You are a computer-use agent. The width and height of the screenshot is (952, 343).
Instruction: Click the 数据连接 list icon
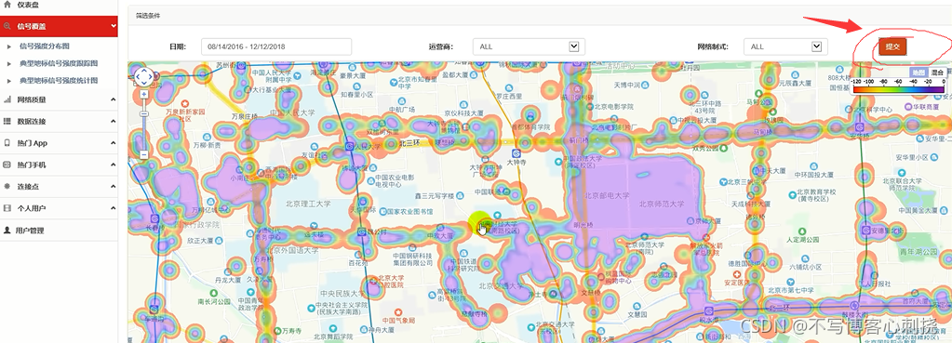(7, 121)
